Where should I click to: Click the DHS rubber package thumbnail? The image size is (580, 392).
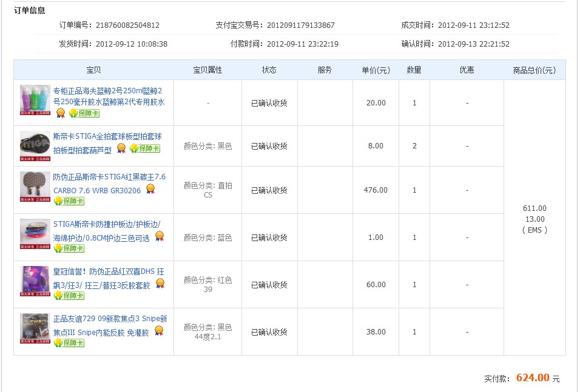[35, 281]
